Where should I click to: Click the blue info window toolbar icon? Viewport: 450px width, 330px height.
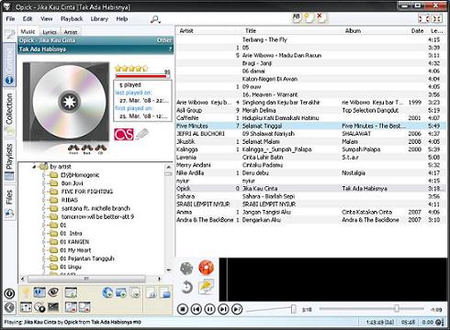tap(39, 292)
